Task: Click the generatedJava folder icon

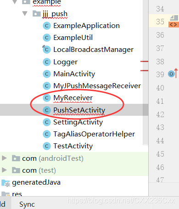Action: [x=6, y=183]
